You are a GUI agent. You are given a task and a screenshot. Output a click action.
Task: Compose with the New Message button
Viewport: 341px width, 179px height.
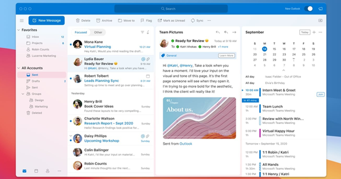pos(46,20)
